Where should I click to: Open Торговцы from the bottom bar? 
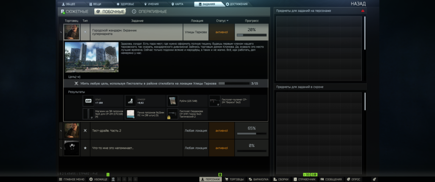point(234,179)
